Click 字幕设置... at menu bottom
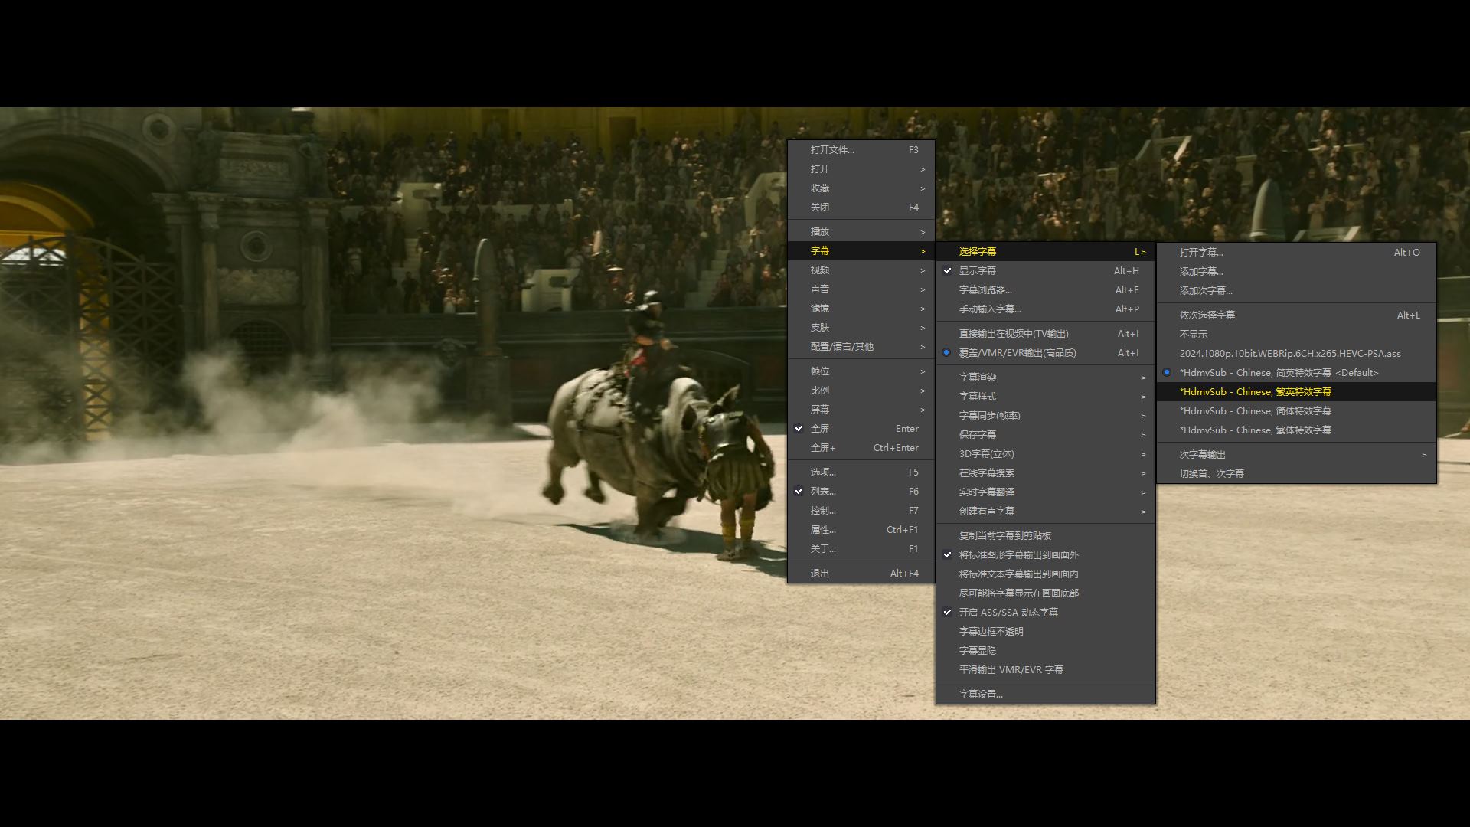The image size is (1470, 827). pos(980,695)
